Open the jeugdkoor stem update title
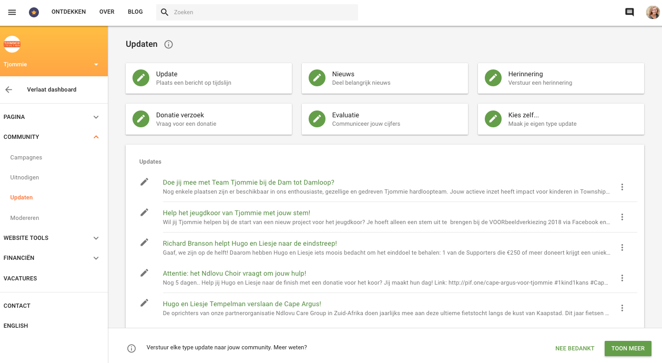Image resolution: width=662 pixels, height=363 pixels. (x=237, y=213)
